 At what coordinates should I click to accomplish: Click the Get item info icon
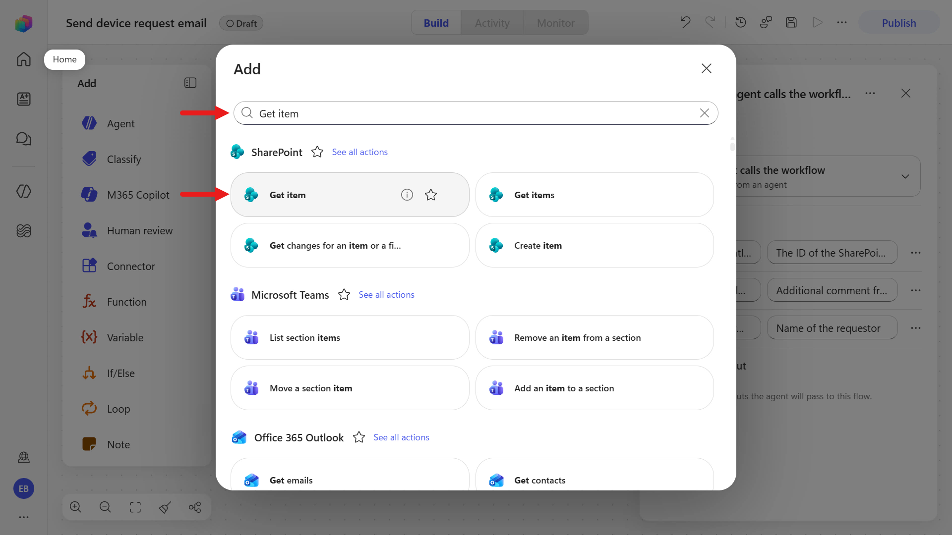coord(407,195)
